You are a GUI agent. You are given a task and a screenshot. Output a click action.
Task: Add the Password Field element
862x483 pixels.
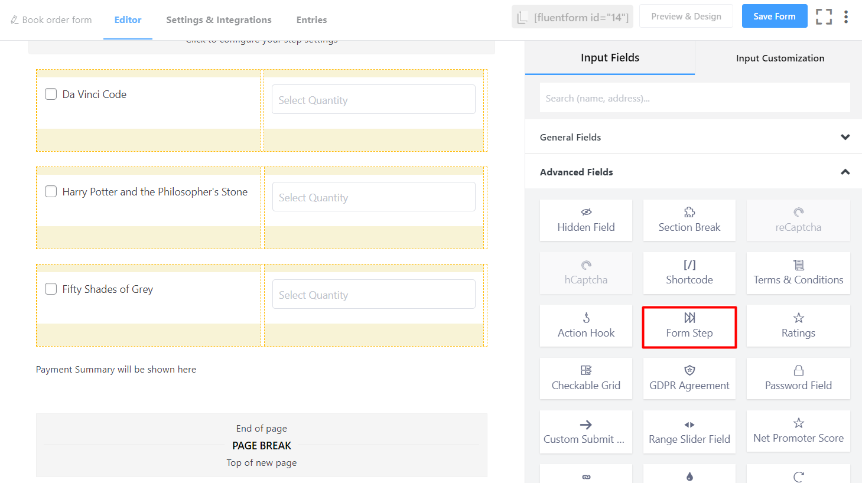(x=798, y=378)
